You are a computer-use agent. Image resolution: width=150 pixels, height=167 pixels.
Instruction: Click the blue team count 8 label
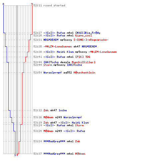pyautogui.click(x=3, y=4)
